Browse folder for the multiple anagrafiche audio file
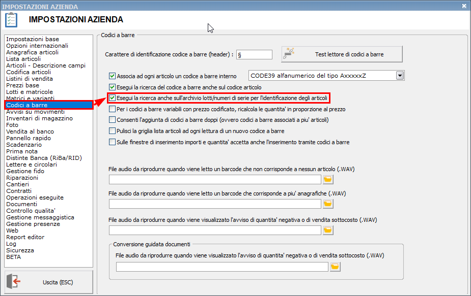 tap(328, 204)
